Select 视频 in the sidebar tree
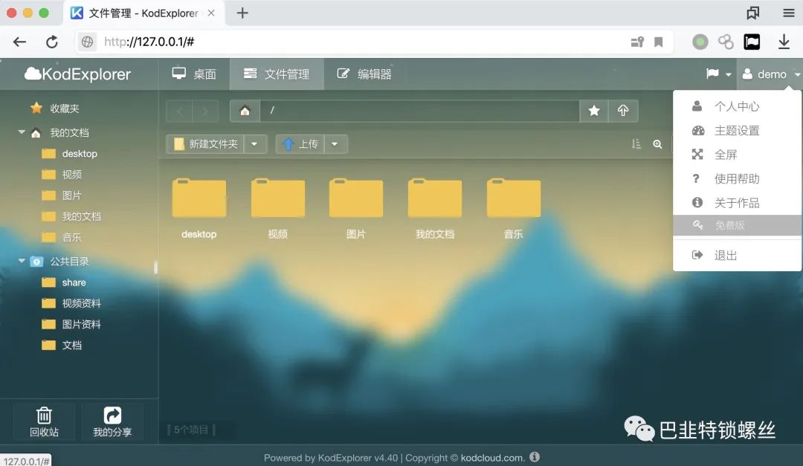The image size is (803, 466). (x=62, y=175)
